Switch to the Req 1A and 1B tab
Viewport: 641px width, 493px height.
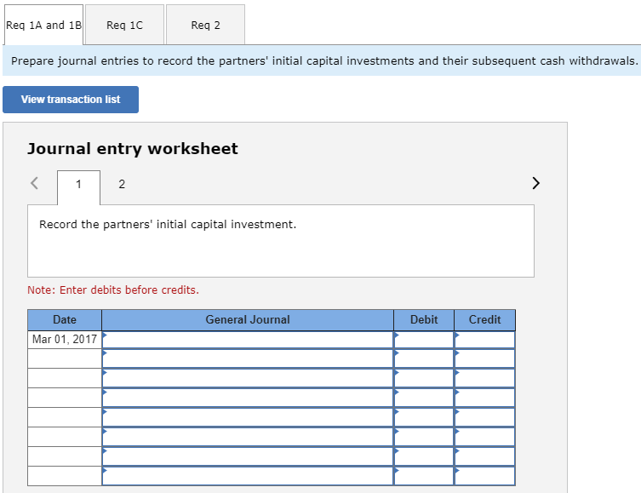point(43,25)
